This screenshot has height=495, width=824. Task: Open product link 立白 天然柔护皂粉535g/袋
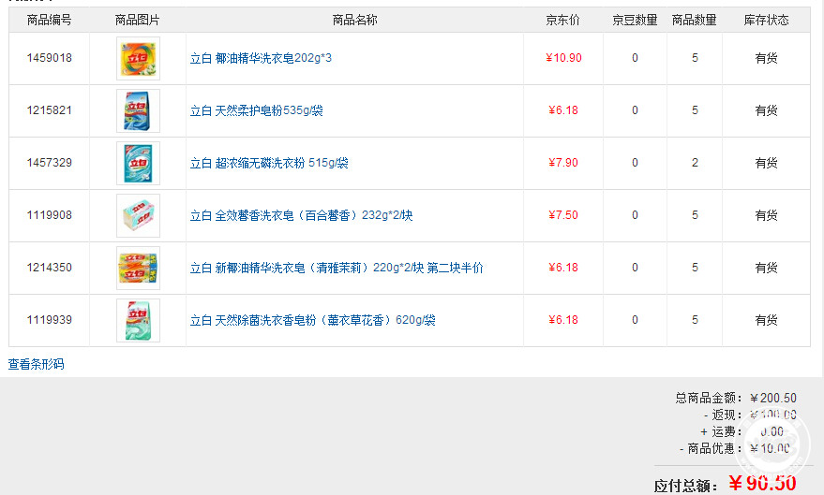[x=257, y=110]
